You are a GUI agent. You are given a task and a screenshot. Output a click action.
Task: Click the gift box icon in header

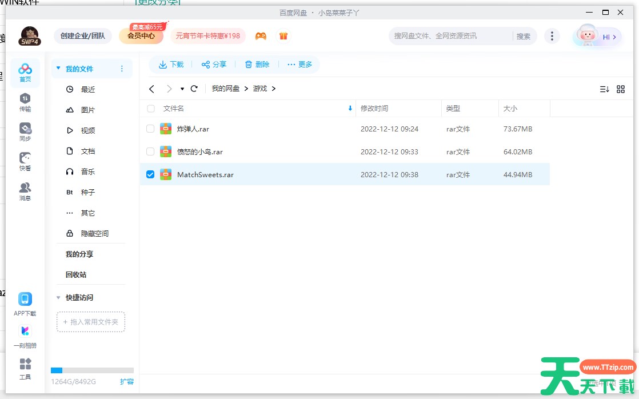(283, 36)
